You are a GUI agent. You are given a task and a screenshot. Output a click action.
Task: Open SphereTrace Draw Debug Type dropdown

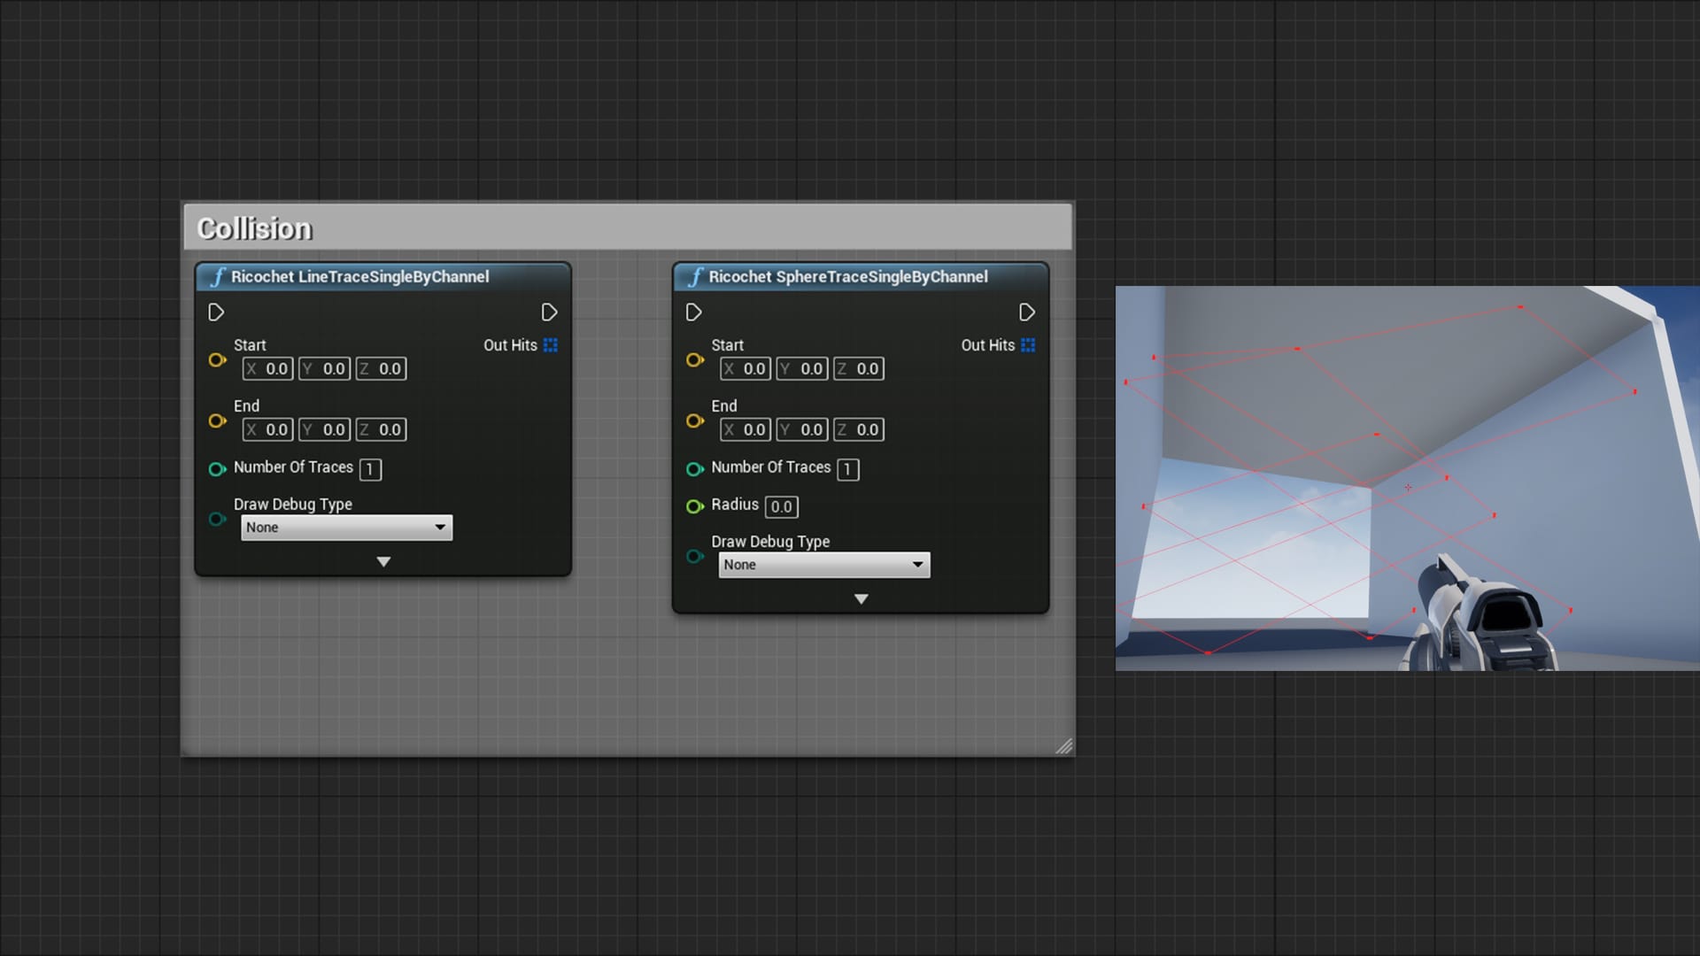pyautogui.click(x=823, y=565)
